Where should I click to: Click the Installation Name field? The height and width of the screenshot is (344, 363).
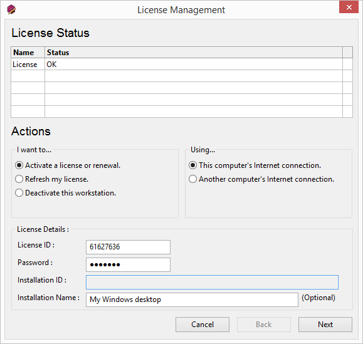pos(192,300)
